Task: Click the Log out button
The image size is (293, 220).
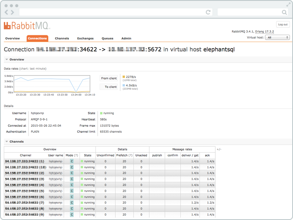Action: [283, 24]
